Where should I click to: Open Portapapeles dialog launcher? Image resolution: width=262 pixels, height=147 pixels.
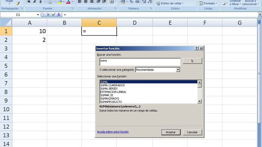point(21,8)
